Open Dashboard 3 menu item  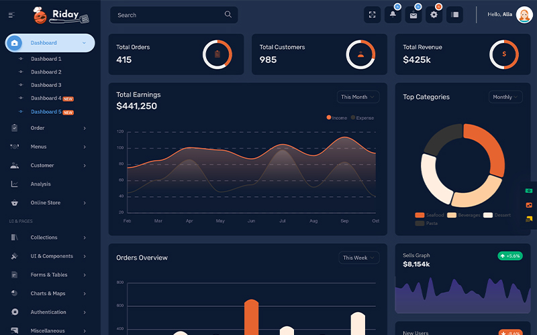46,85
